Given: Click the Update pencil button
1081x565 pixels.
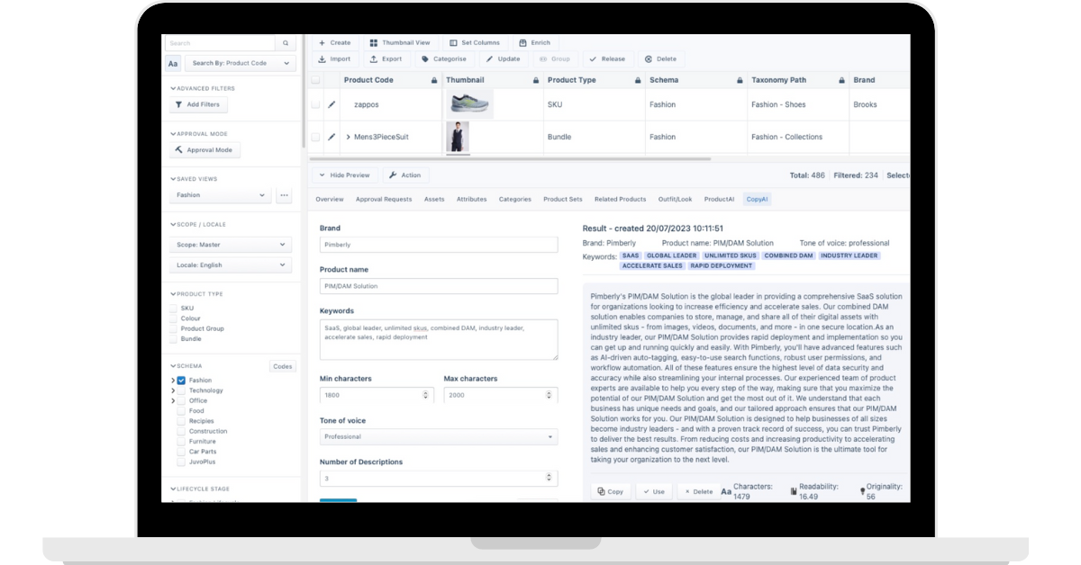Looking at the screenshot, I should 503,58.
